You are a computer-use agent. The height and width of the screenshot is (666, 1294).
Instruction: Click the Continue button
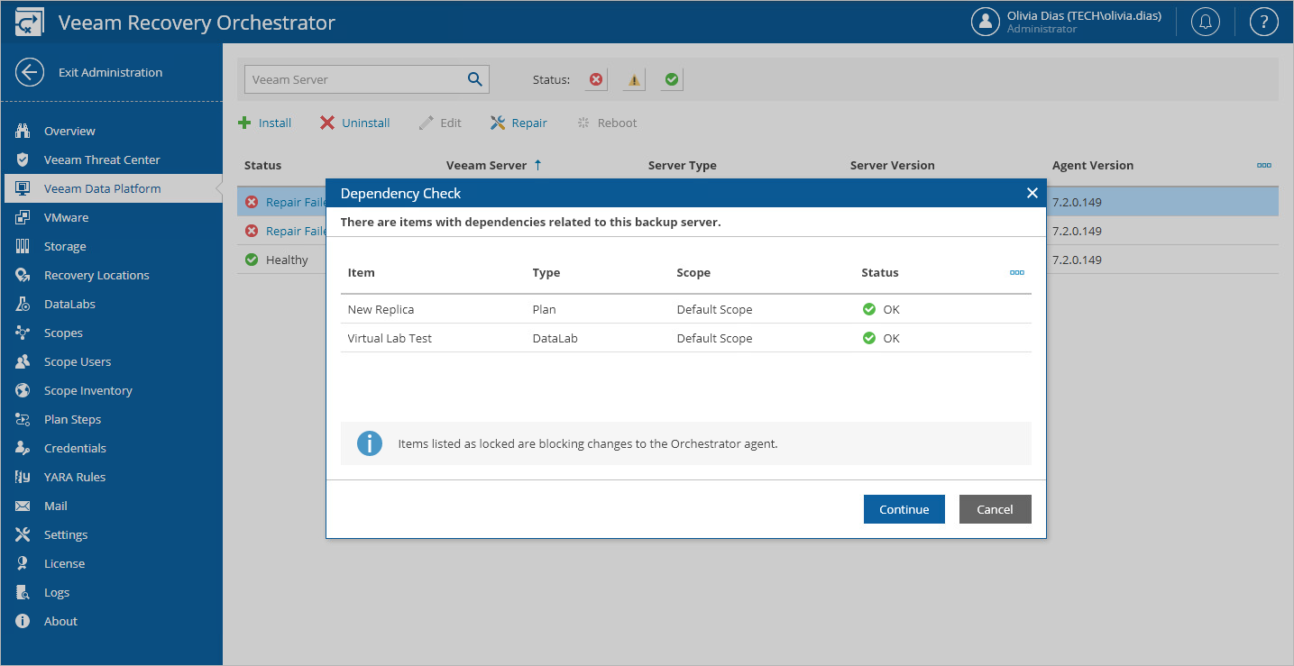tap(904, 509)
